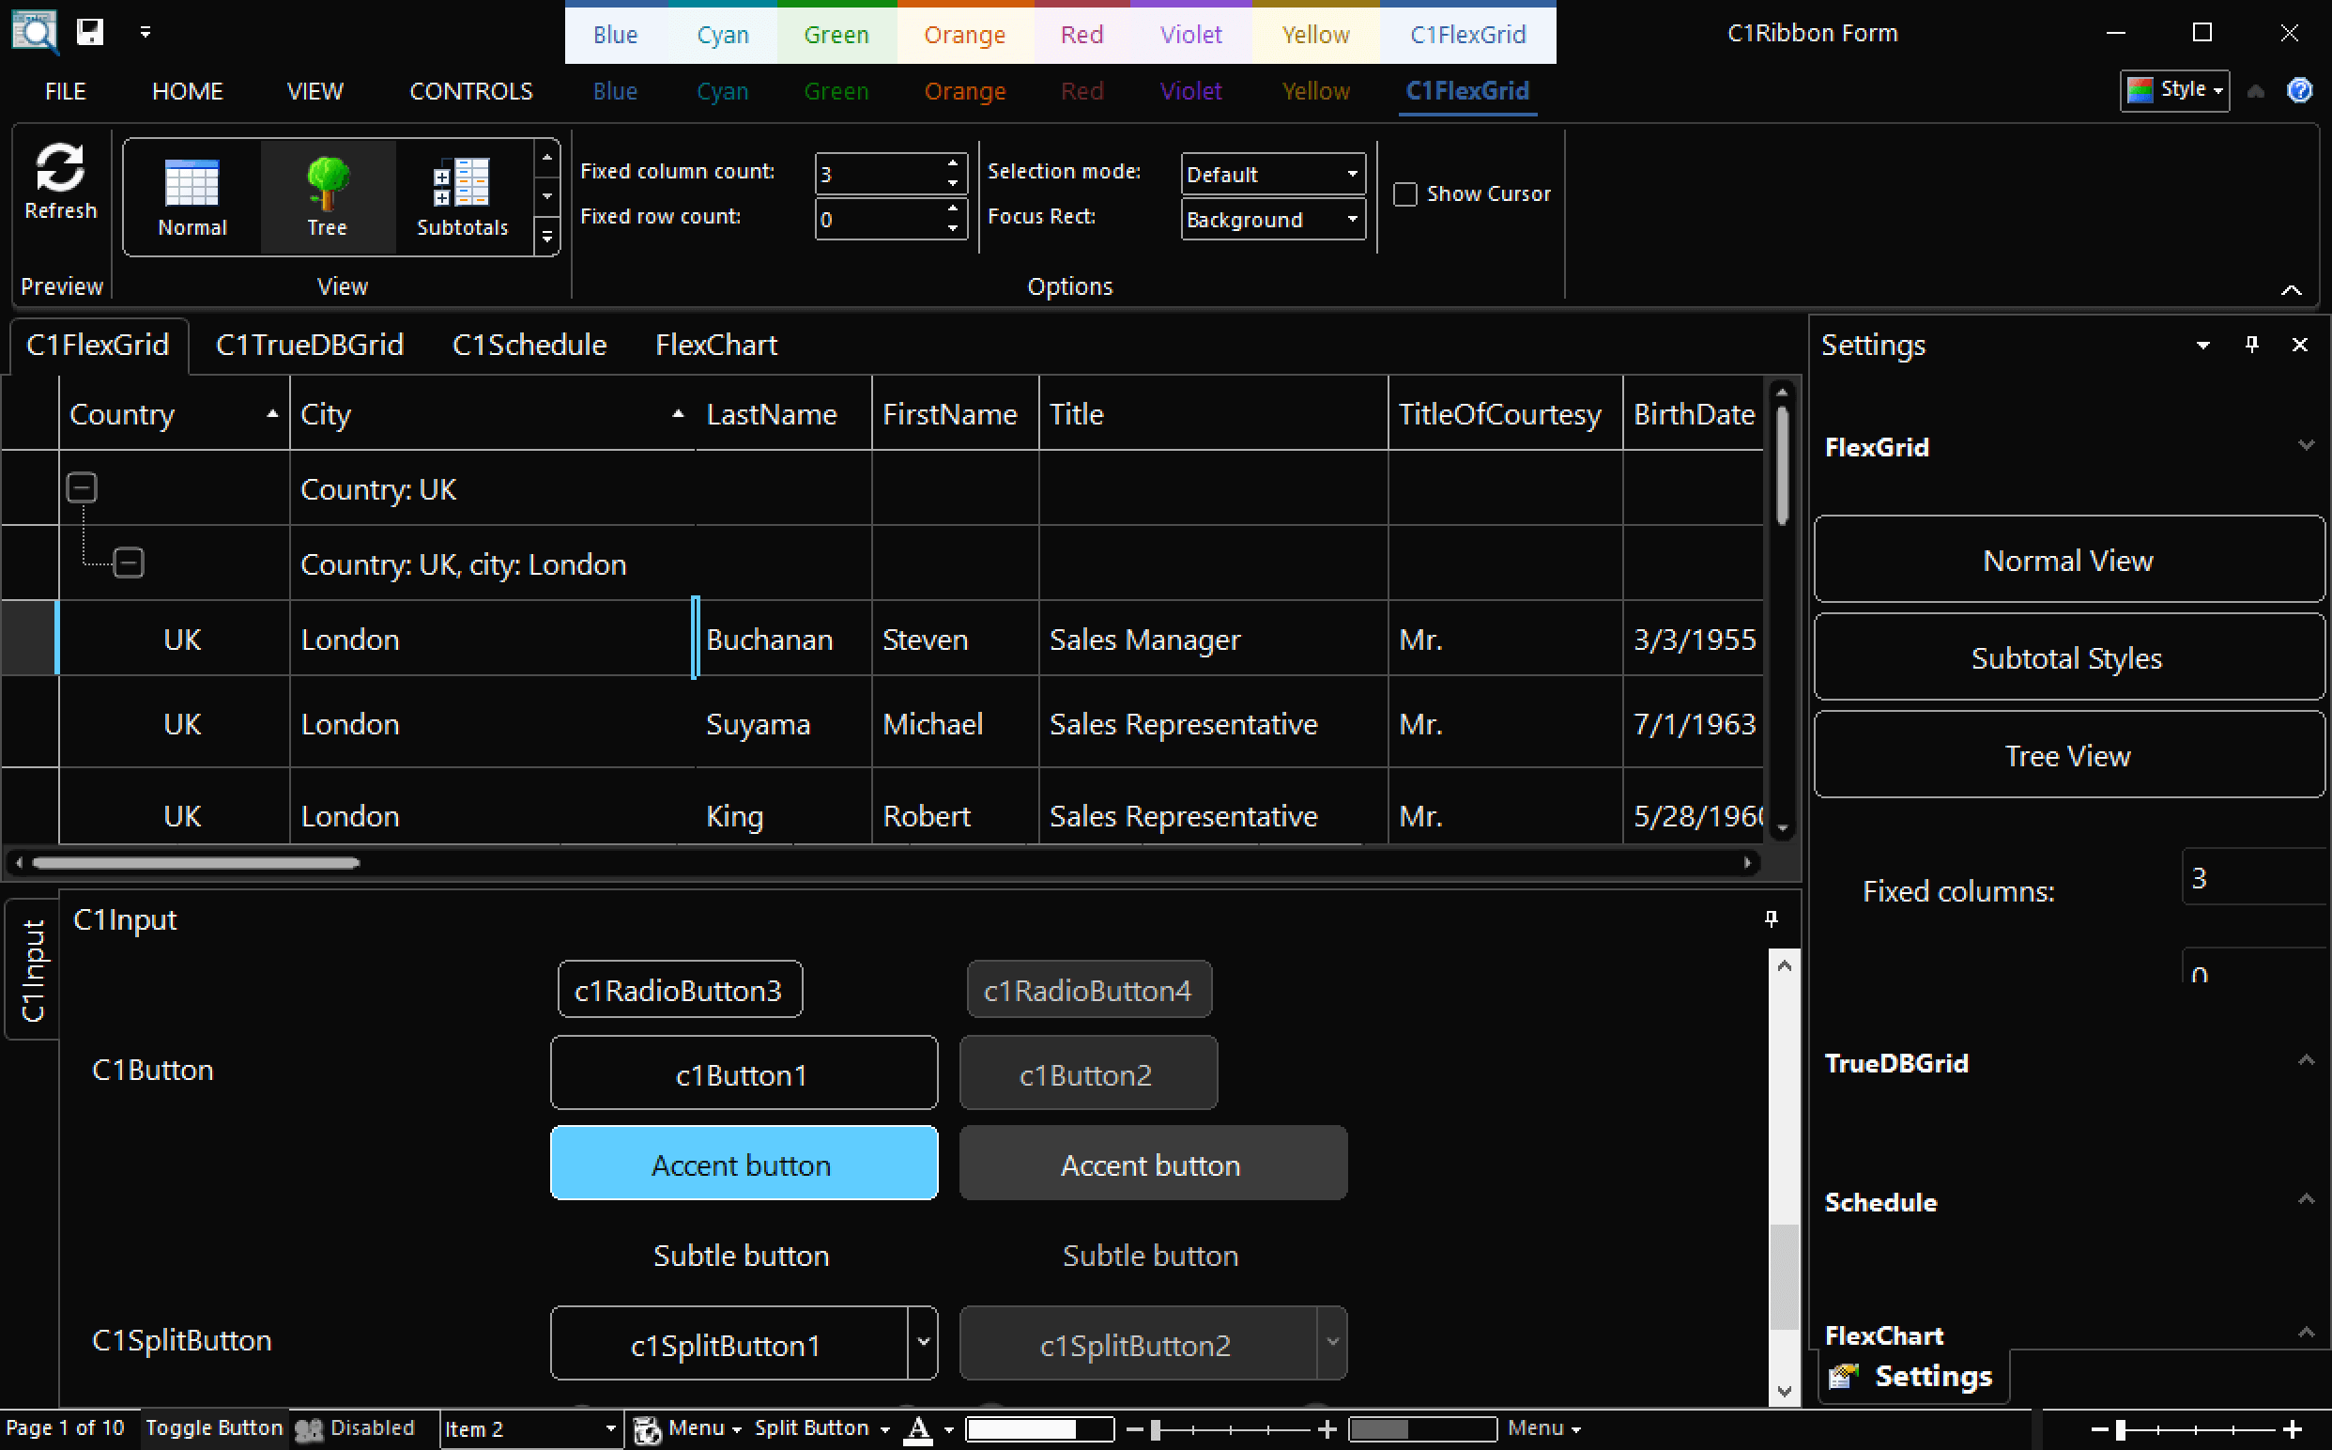2332x1450 pixels.
Task: Open the Item 2 combo box
Action: click(609, 1429)
